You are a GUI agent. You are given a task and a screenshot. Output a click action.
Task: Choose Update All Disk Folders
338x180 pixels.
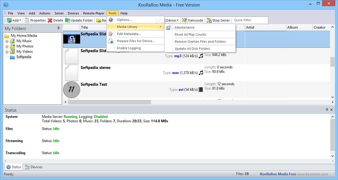click(x=200, y=49)
